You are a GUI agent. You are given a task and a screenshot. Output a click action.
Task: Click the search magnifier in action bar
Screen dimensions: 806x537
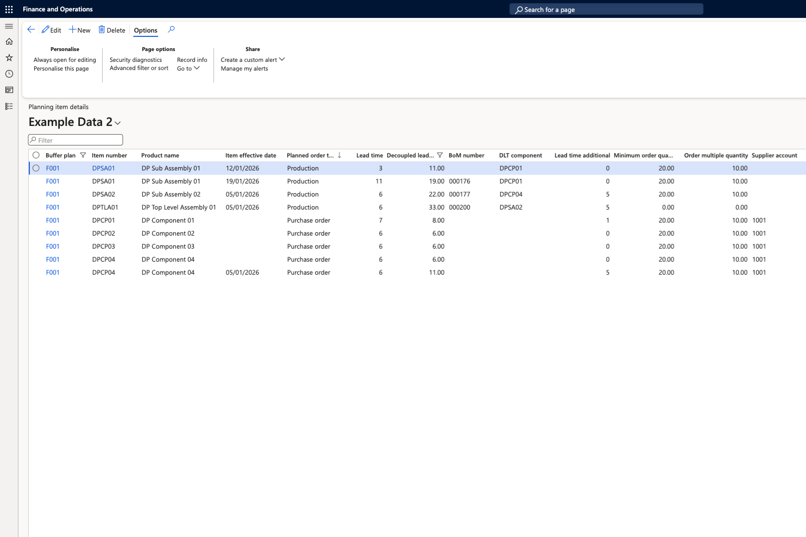[171, 30]
